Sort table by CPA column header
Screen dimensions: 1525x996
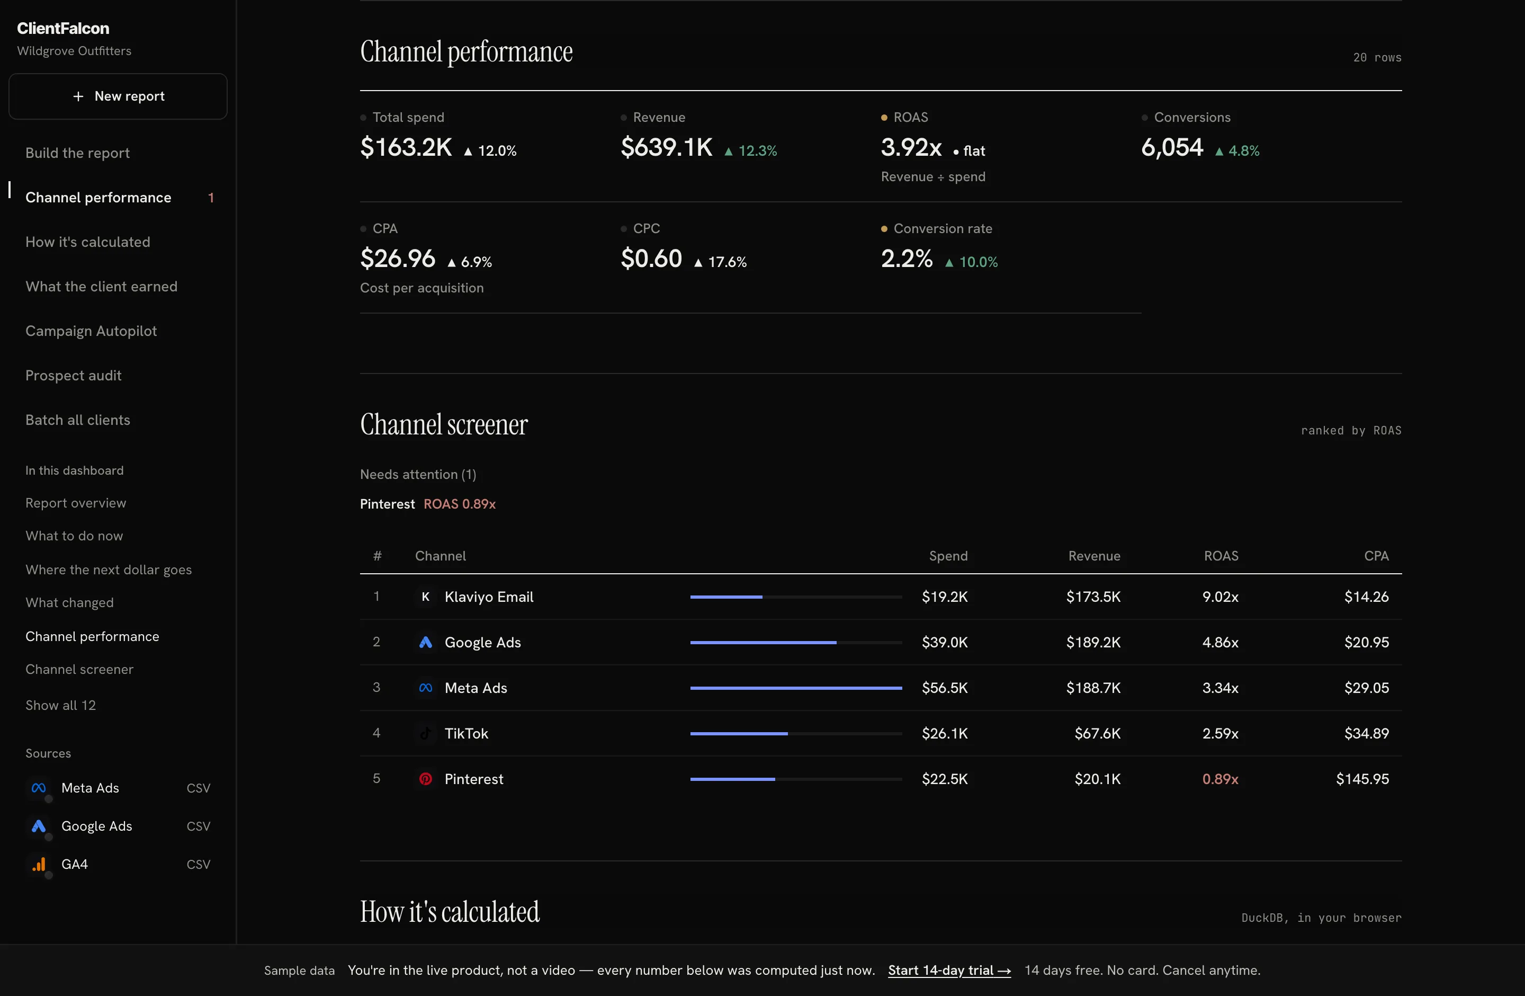[1376, 556]
